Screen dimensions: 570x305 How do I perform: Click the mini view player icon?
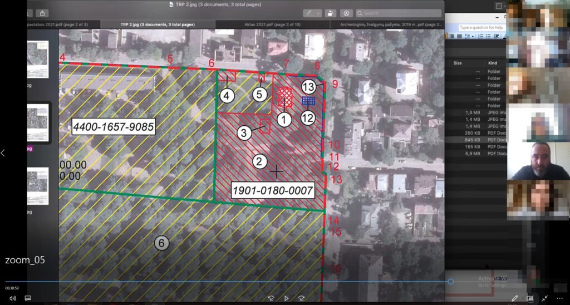pyautogui.click(x=530, y=298)
